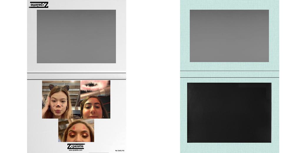Image resolution: width=306 pixels, height=153 pixels.
Task: Click the hinge strip of the mint palette
Action: pyautogui.click(x=229, y=74)
